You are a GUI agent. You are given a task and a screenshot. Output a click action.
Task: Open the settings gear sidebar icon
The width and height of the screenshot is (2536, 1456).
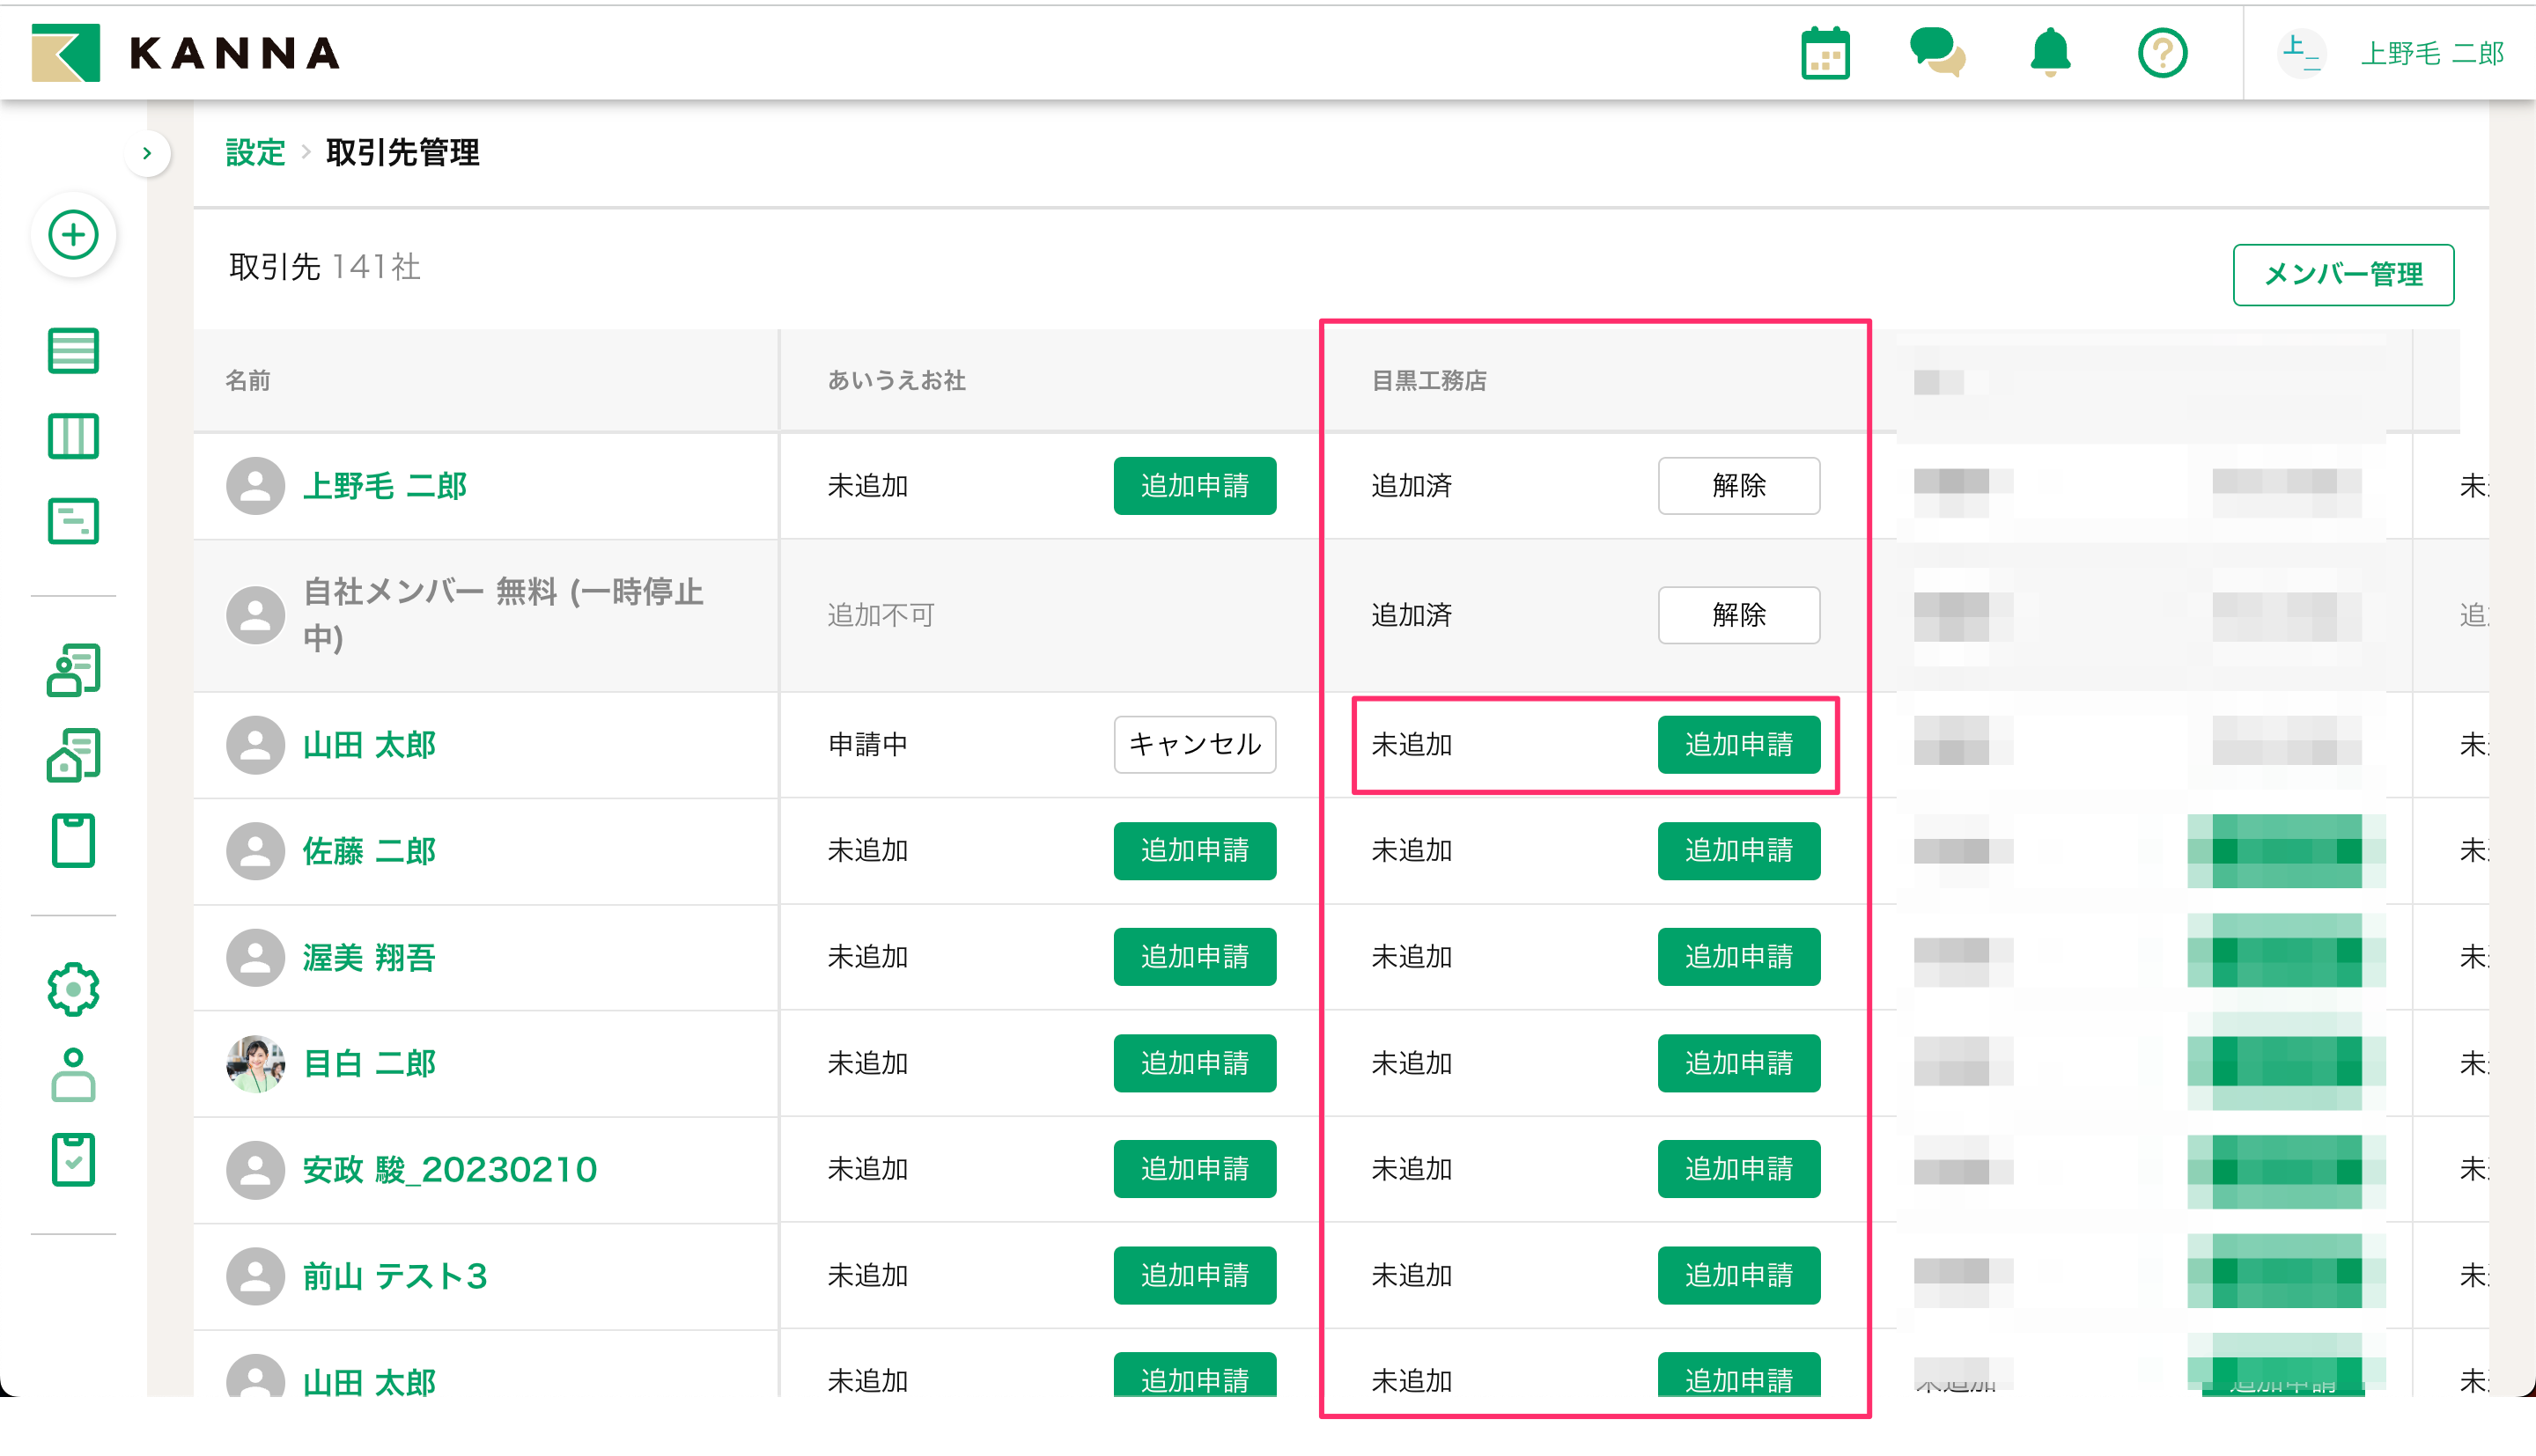pos(73,990)
